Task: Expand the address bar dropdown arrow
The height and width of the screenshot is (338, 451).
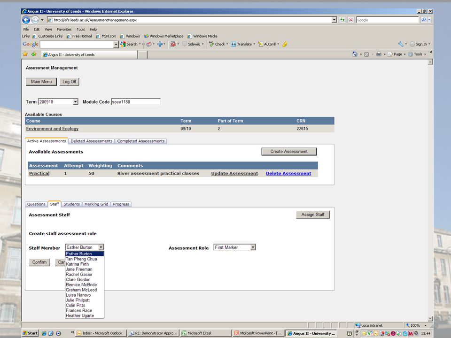Action: point(334,20)
